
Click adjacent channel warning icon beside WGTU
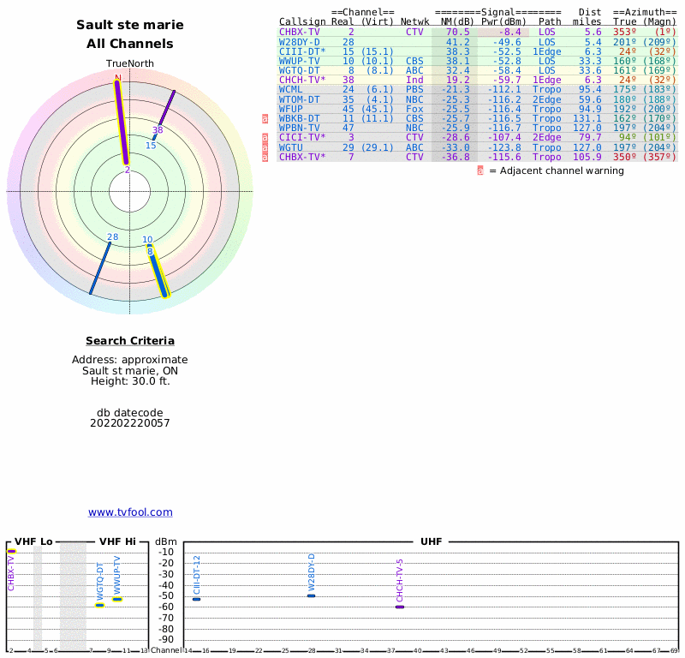(x=265, y=147)
